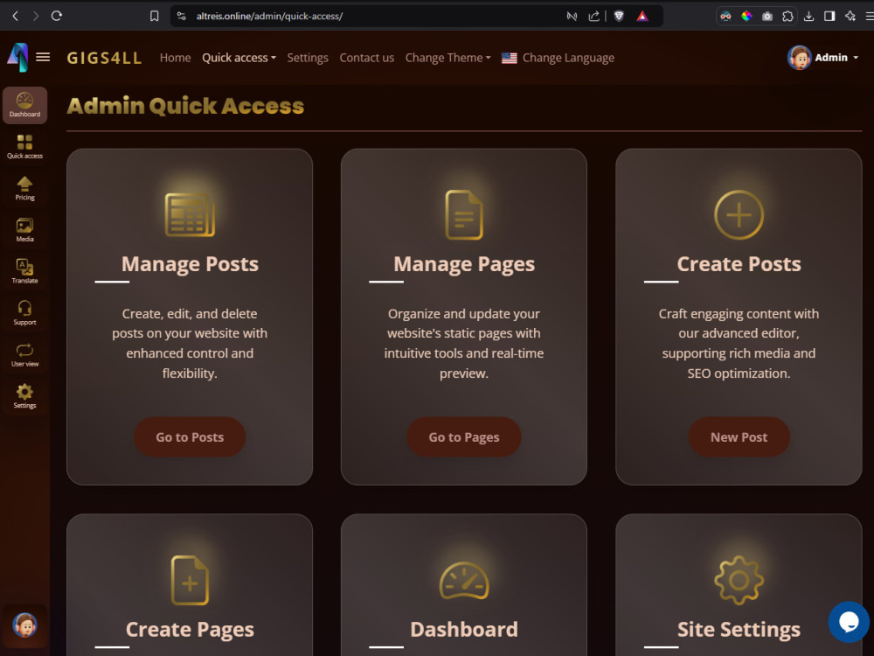Open the Media sidebar icon
Image resolution: width=874 pixels, height=656 pixels.
click(x=24, y=230)
